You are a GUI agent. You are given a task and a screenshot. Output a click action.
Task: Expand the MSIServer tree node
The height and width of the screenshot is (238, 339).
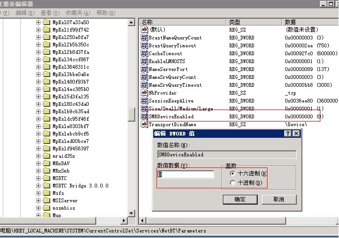[39, 200]
